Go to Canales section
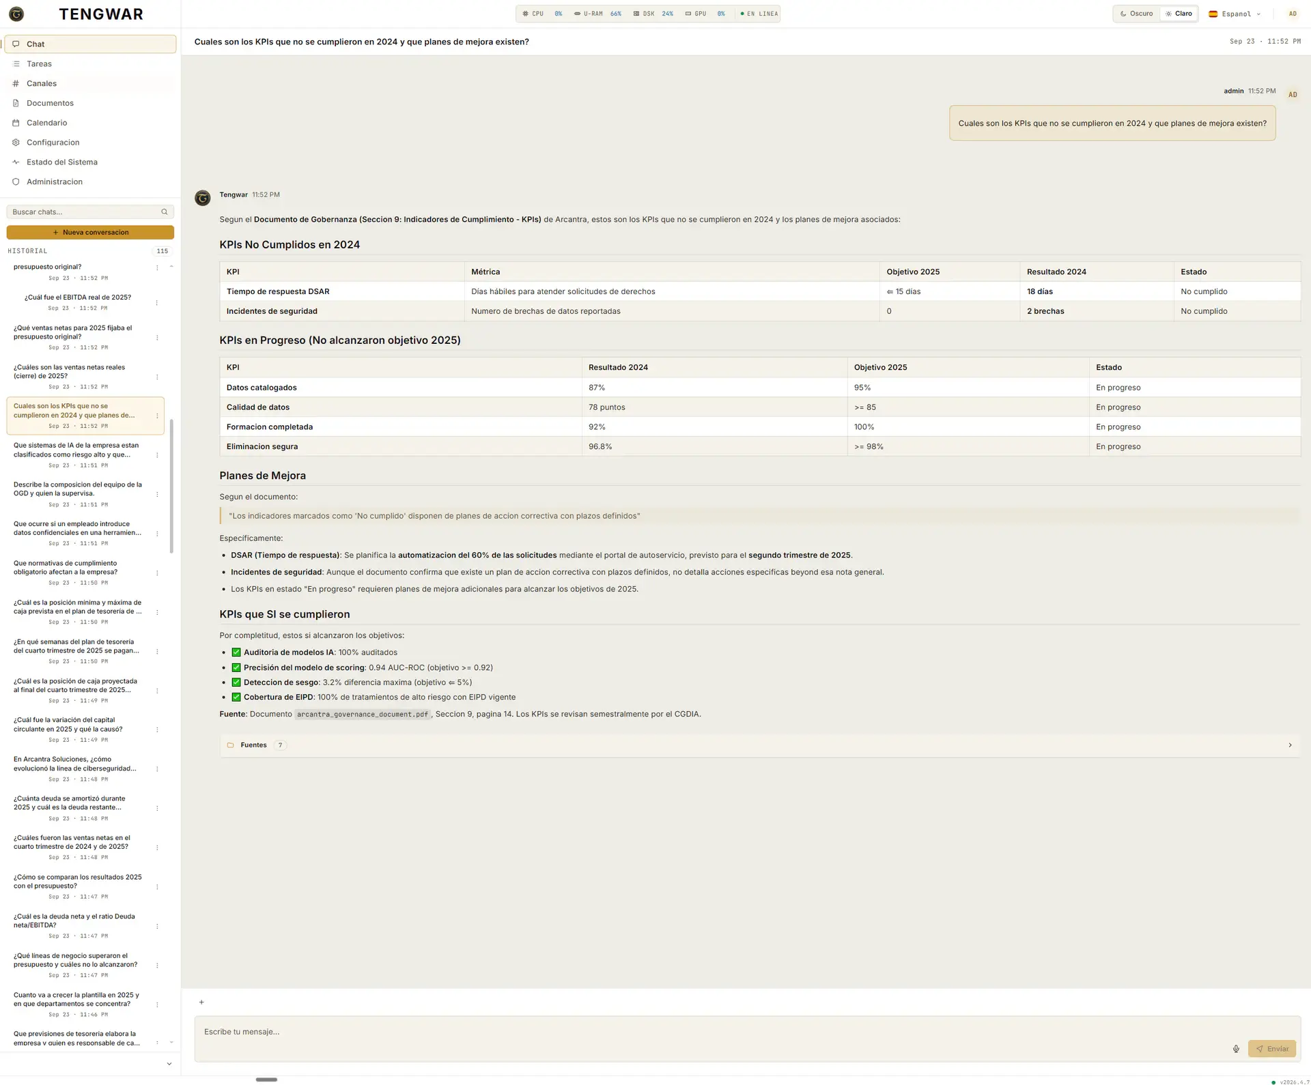The height and width of the screenshot is (1085, 1311). (90, 84)
